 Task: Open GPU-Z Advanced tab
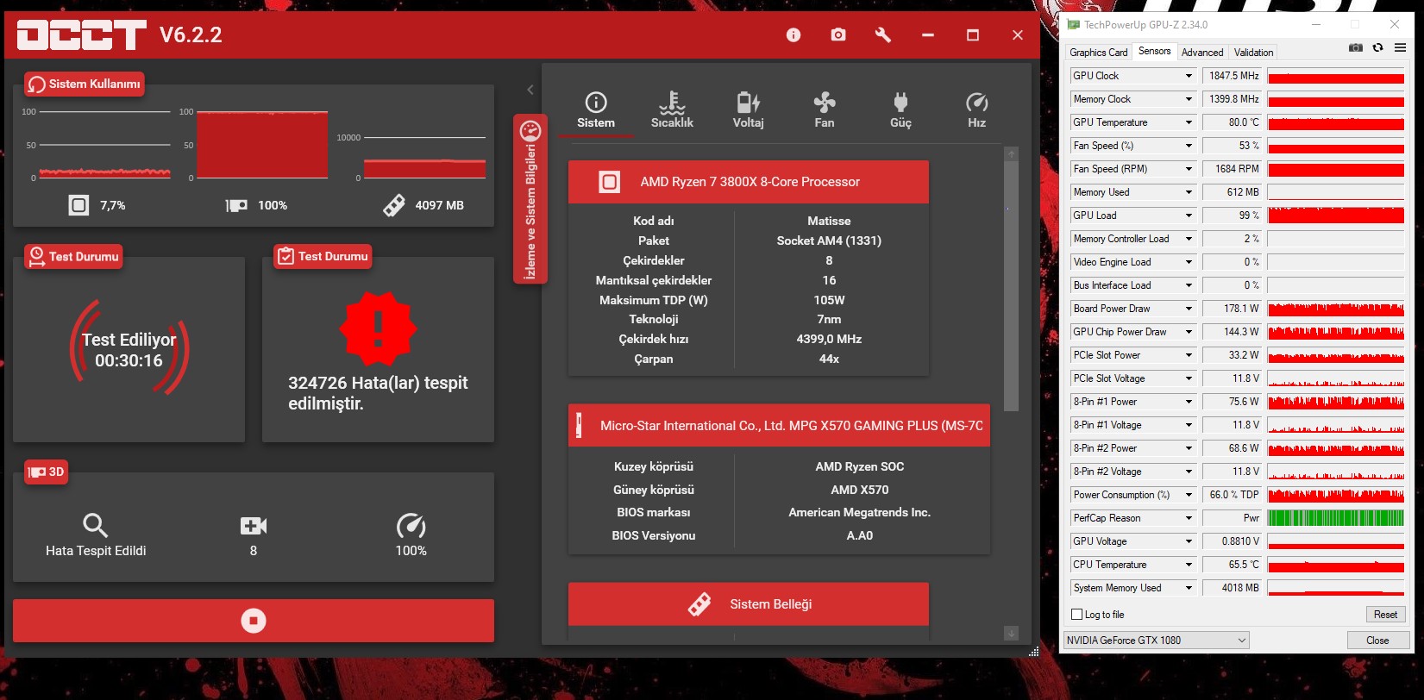pos(1202,53)
